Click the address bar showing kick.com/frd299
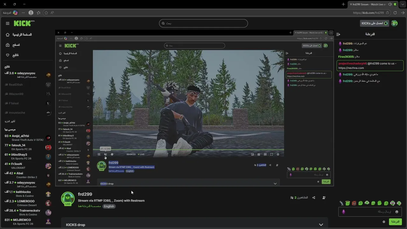The image size is (407, 229). point(368,13)
